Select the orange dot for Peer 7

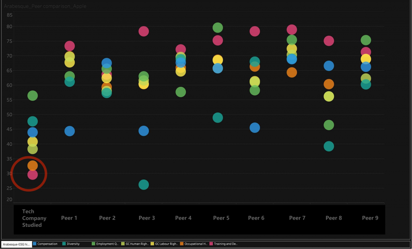click(x=292, y=73)
